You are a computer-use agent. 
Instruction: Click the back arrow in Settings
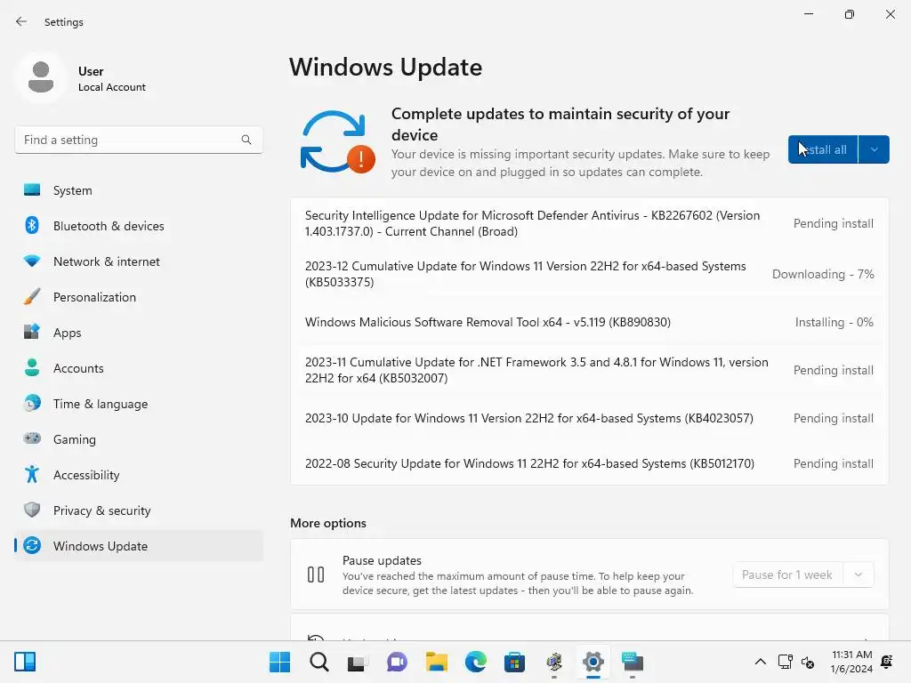[21, 21]
